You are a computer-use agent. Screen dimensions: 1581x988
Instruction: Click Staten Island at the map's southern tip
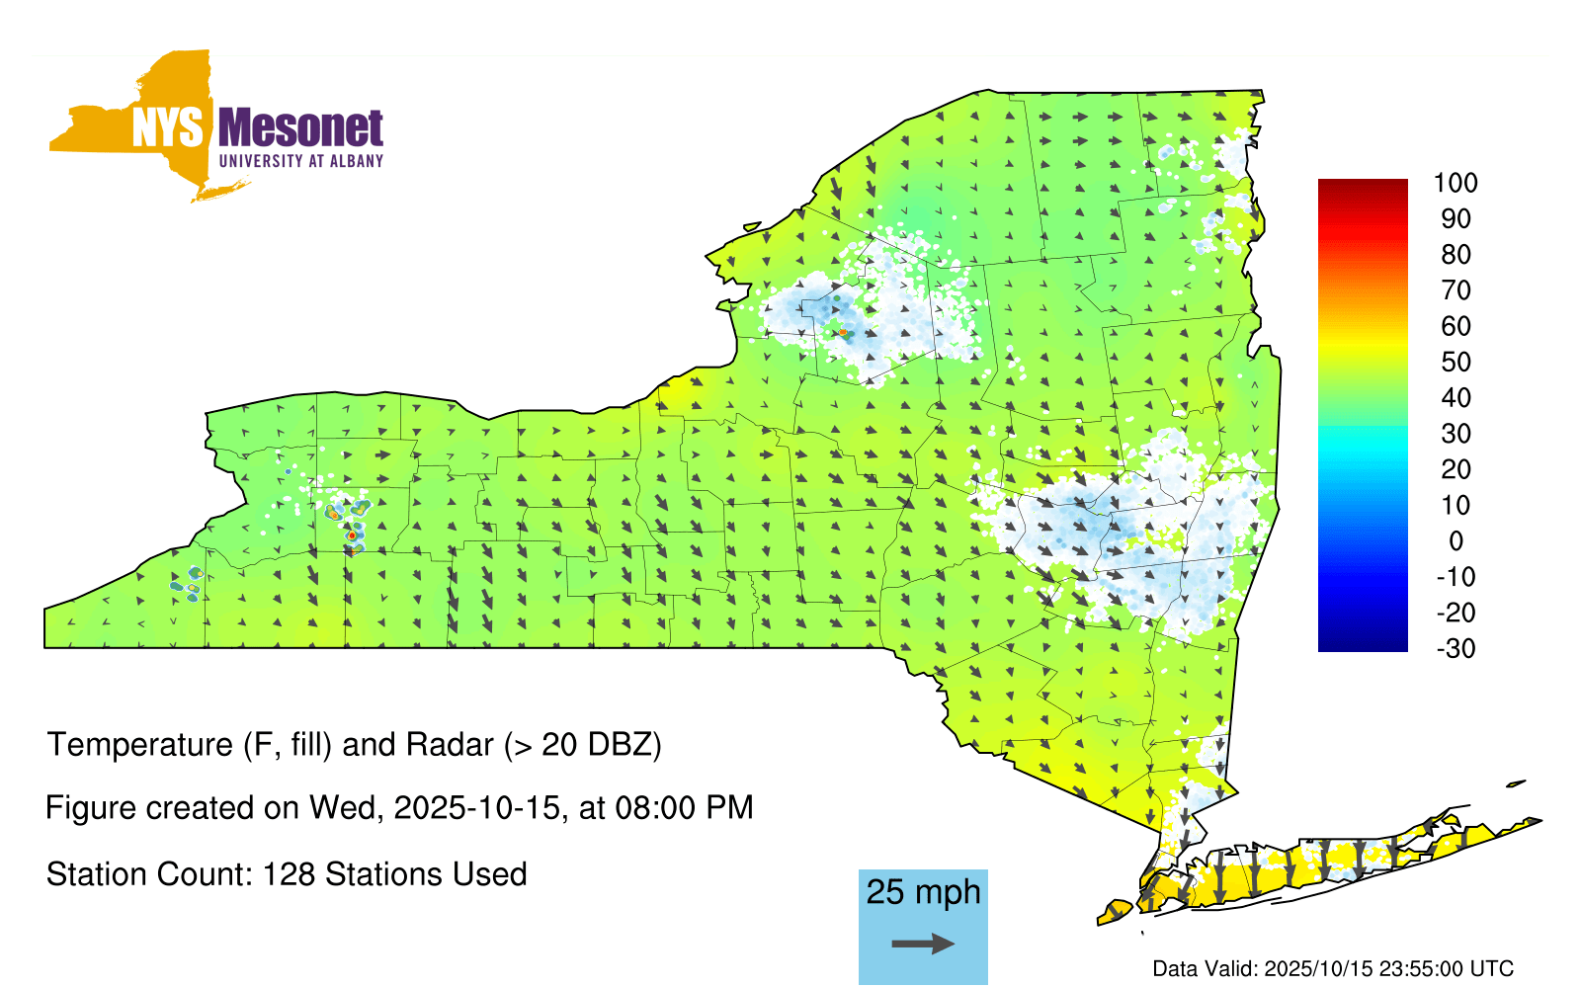coord(1116,911)
